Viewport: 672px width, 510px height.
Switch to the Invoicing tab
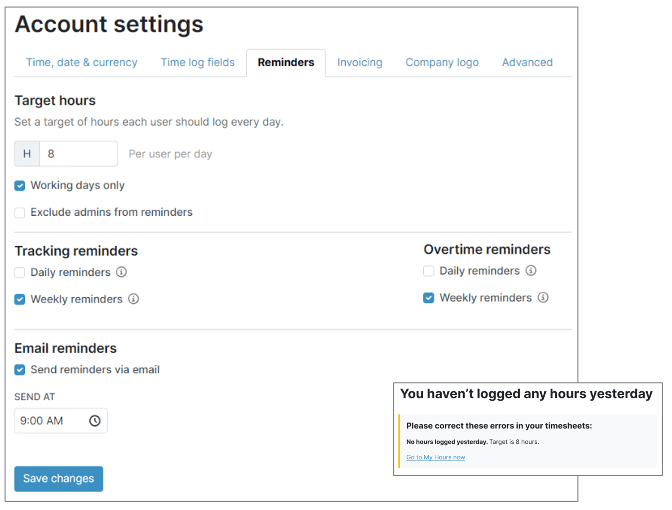pyautogui.click(x=359, y=62)
